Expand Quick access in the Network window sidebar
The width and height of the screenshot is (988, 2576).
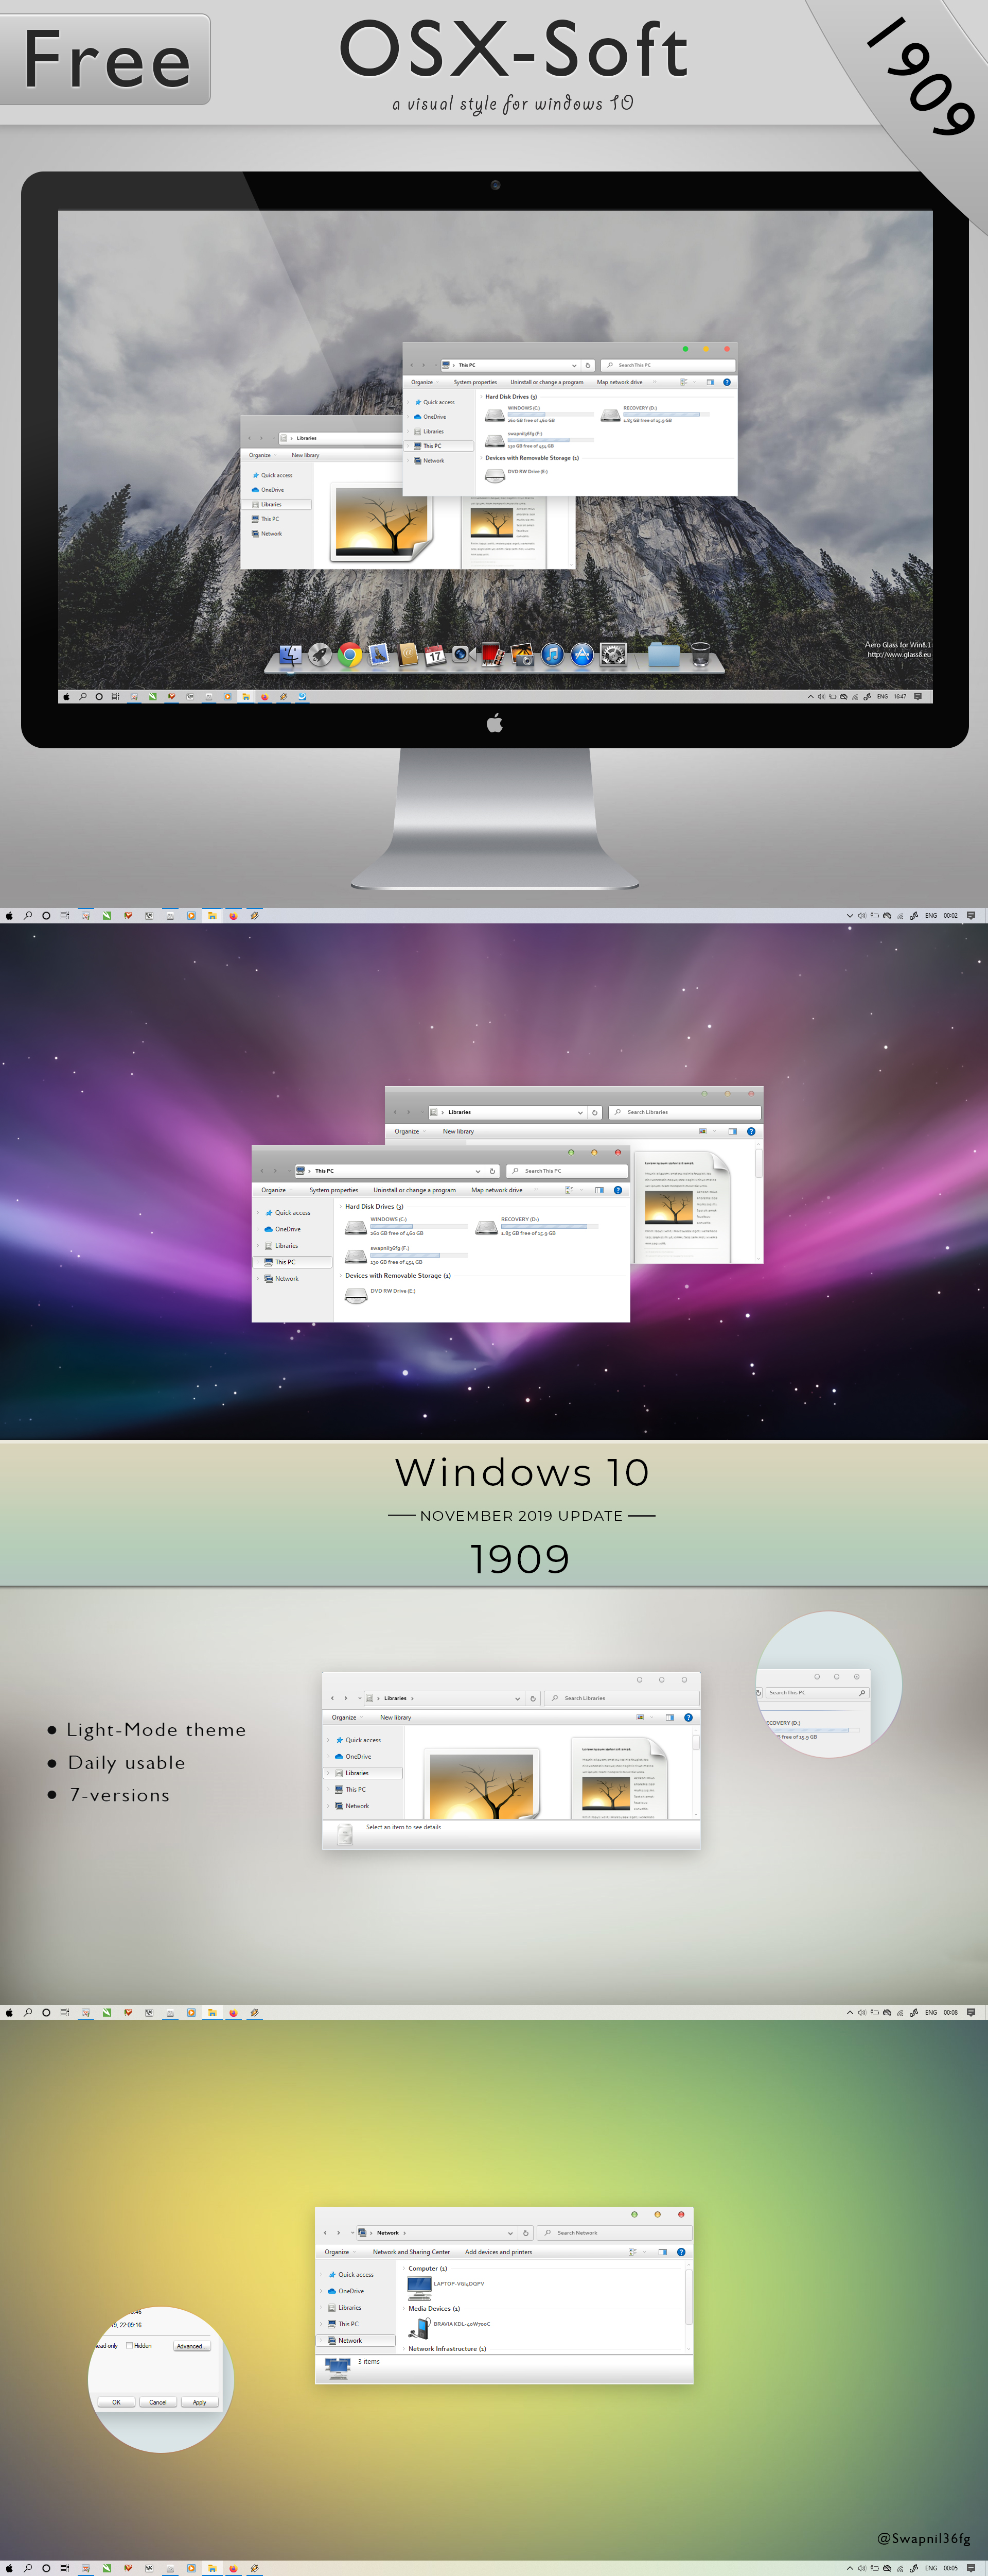(323, 2274)
